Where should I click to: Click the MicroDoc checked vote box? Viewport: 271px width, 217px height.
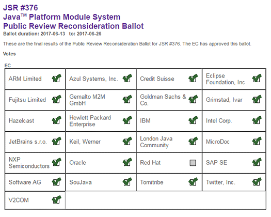[257, 141]
